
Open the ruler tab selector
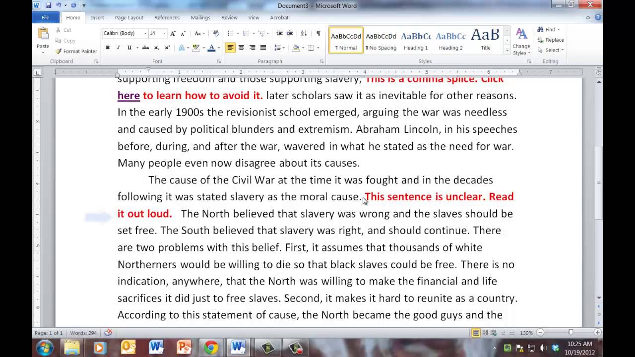[x=37, y=72]
